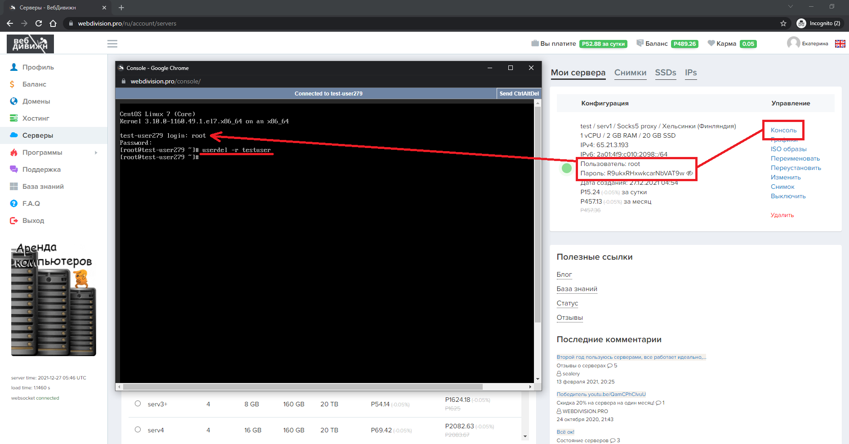Click the Выход logout icon

pos(14,221)
